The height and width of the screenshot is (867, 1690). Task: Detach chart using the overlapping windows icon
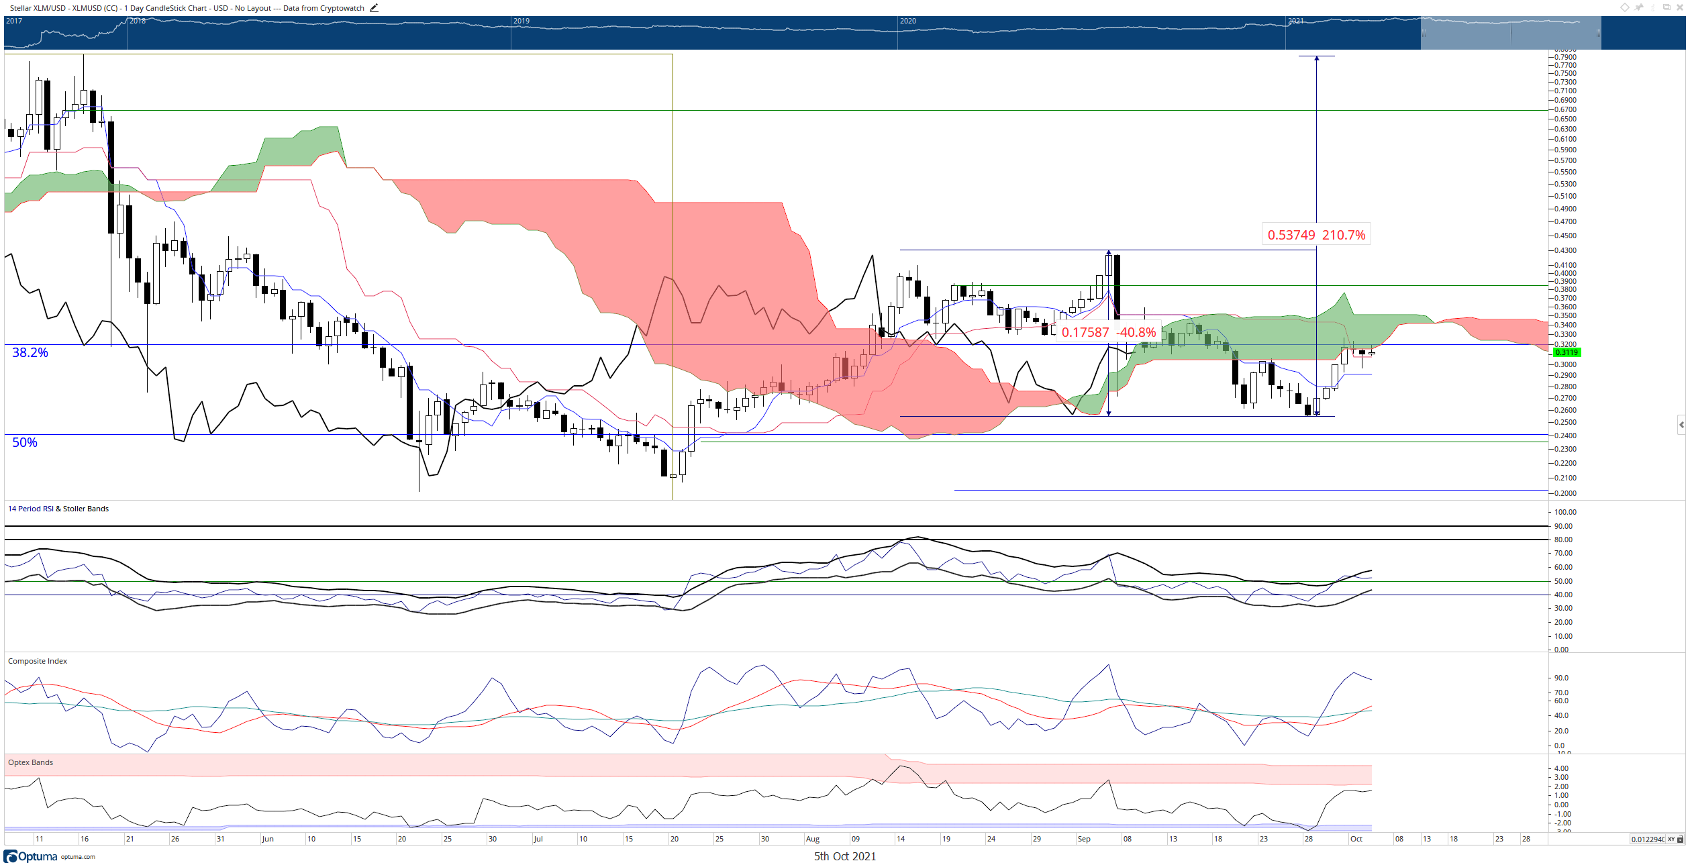pos(1667,7)
